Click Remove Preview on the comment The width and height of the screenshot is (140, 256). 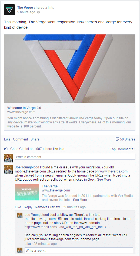[x=47, y=207]
